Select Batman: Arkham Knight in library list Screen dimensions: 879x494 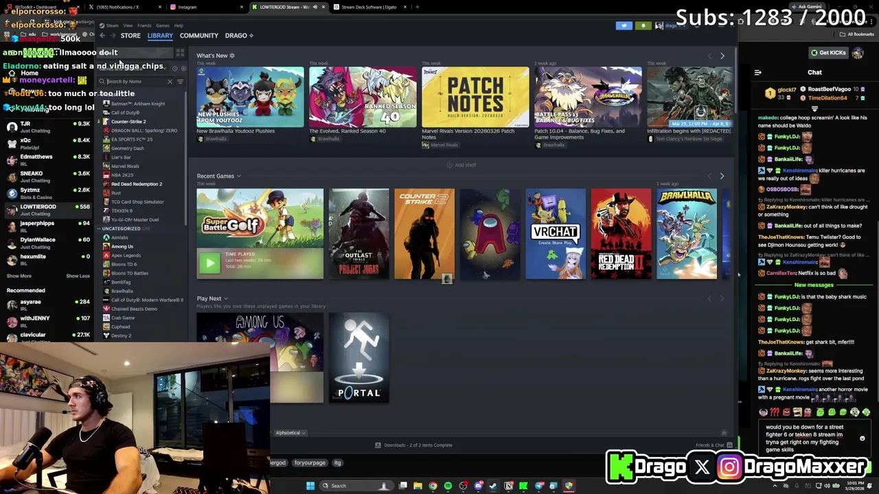click(x=138, y=104)
